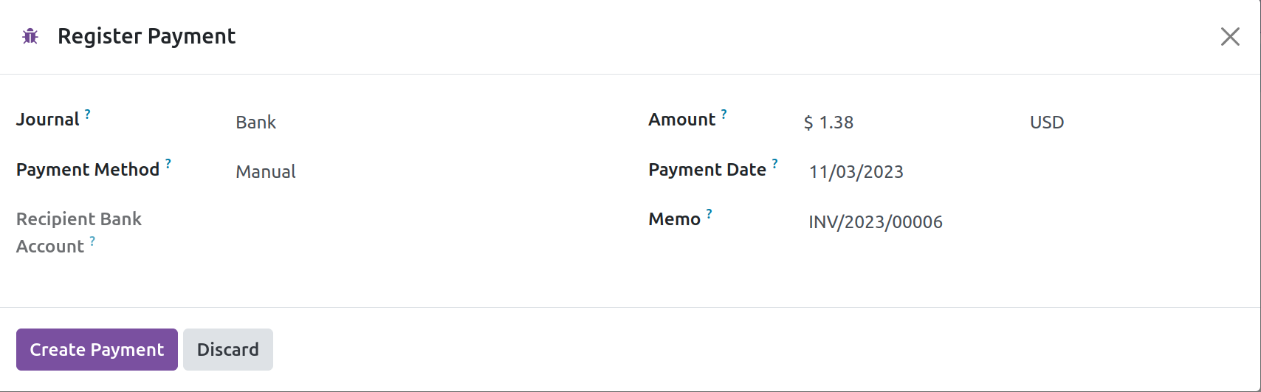Open the debug bug icon menu
This screenshot has height=392, width=1261.
coord(30,36)
